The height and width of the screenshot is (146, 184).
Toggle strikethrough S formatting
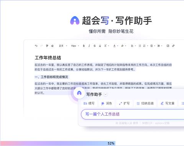coord(94,46)
